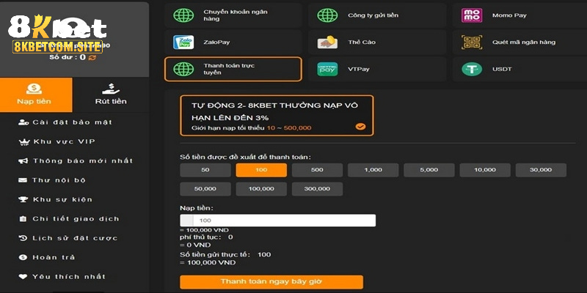Choose the 500 suggested amount
The image size is (587, 293).
(x=317, y=170)
